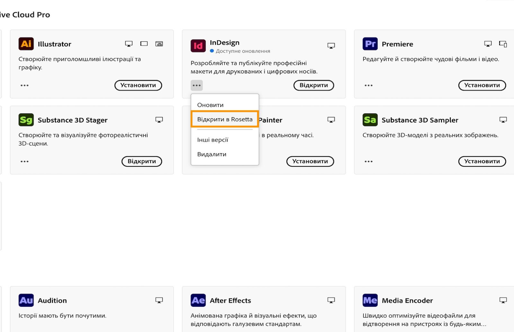The width and height of the screenshot is (514, 332).
Task: Click the Illustrator Ai app icon
Action: point(26,44)
